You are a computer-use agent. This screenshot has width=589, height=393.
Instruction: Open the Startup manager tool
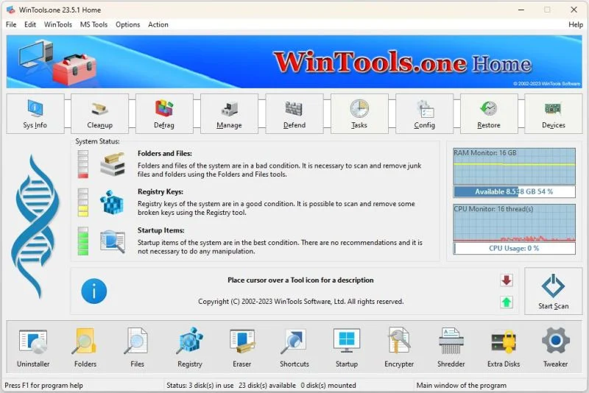346,347
